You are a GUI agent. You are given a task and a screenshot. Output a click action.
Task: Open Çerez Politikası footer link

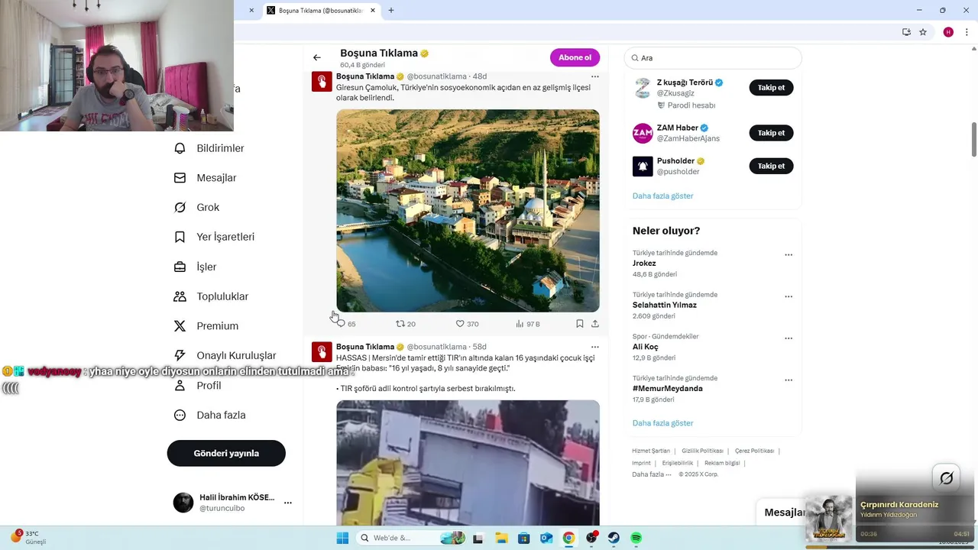click(754, 451)
